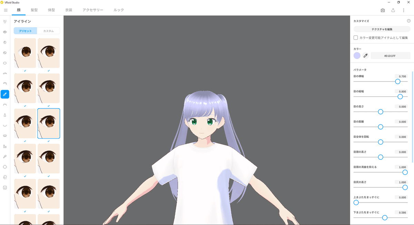Adjust the 目の距離 slider
Image resolution: width=414 pixels, height=225 pixels.
pos(381,127)
